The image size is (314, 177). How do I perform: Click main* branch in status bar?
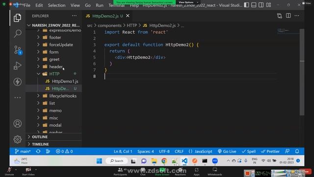pos(23,151)
